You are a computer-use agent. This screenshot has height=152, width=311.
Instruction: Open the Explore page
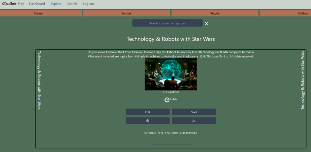(56, 4)
